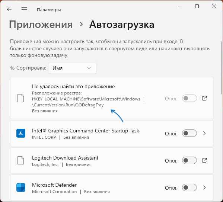Expand Intel Graphics Command Center entry chevron
Image resolution: width=223 pixels, height=202 pixels.
pos(204,133)
